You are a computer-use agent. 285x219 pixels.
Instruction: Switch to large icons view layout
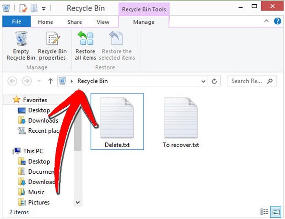click(276, 212)
